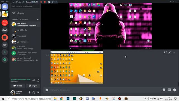The width and height of the screenshot is (179, 101).
Task: Close the recorder toolbar with X
Action: click(x=56, y=2)
